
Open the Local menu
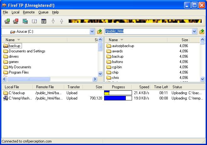point(15,12)
